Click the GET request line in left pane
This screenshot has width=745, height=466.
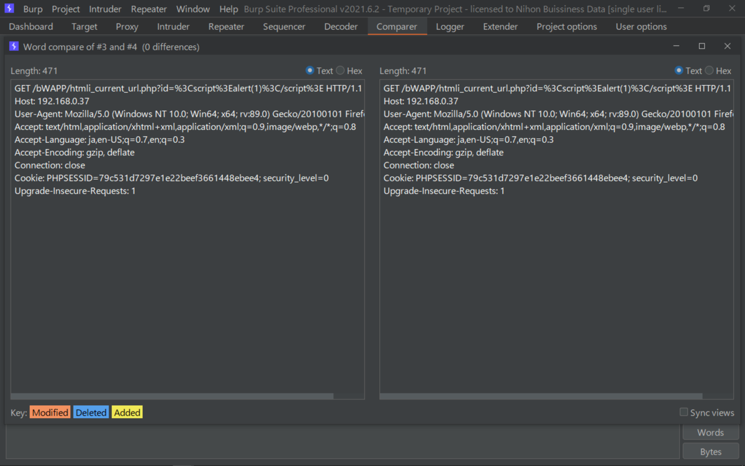[187, 89]
